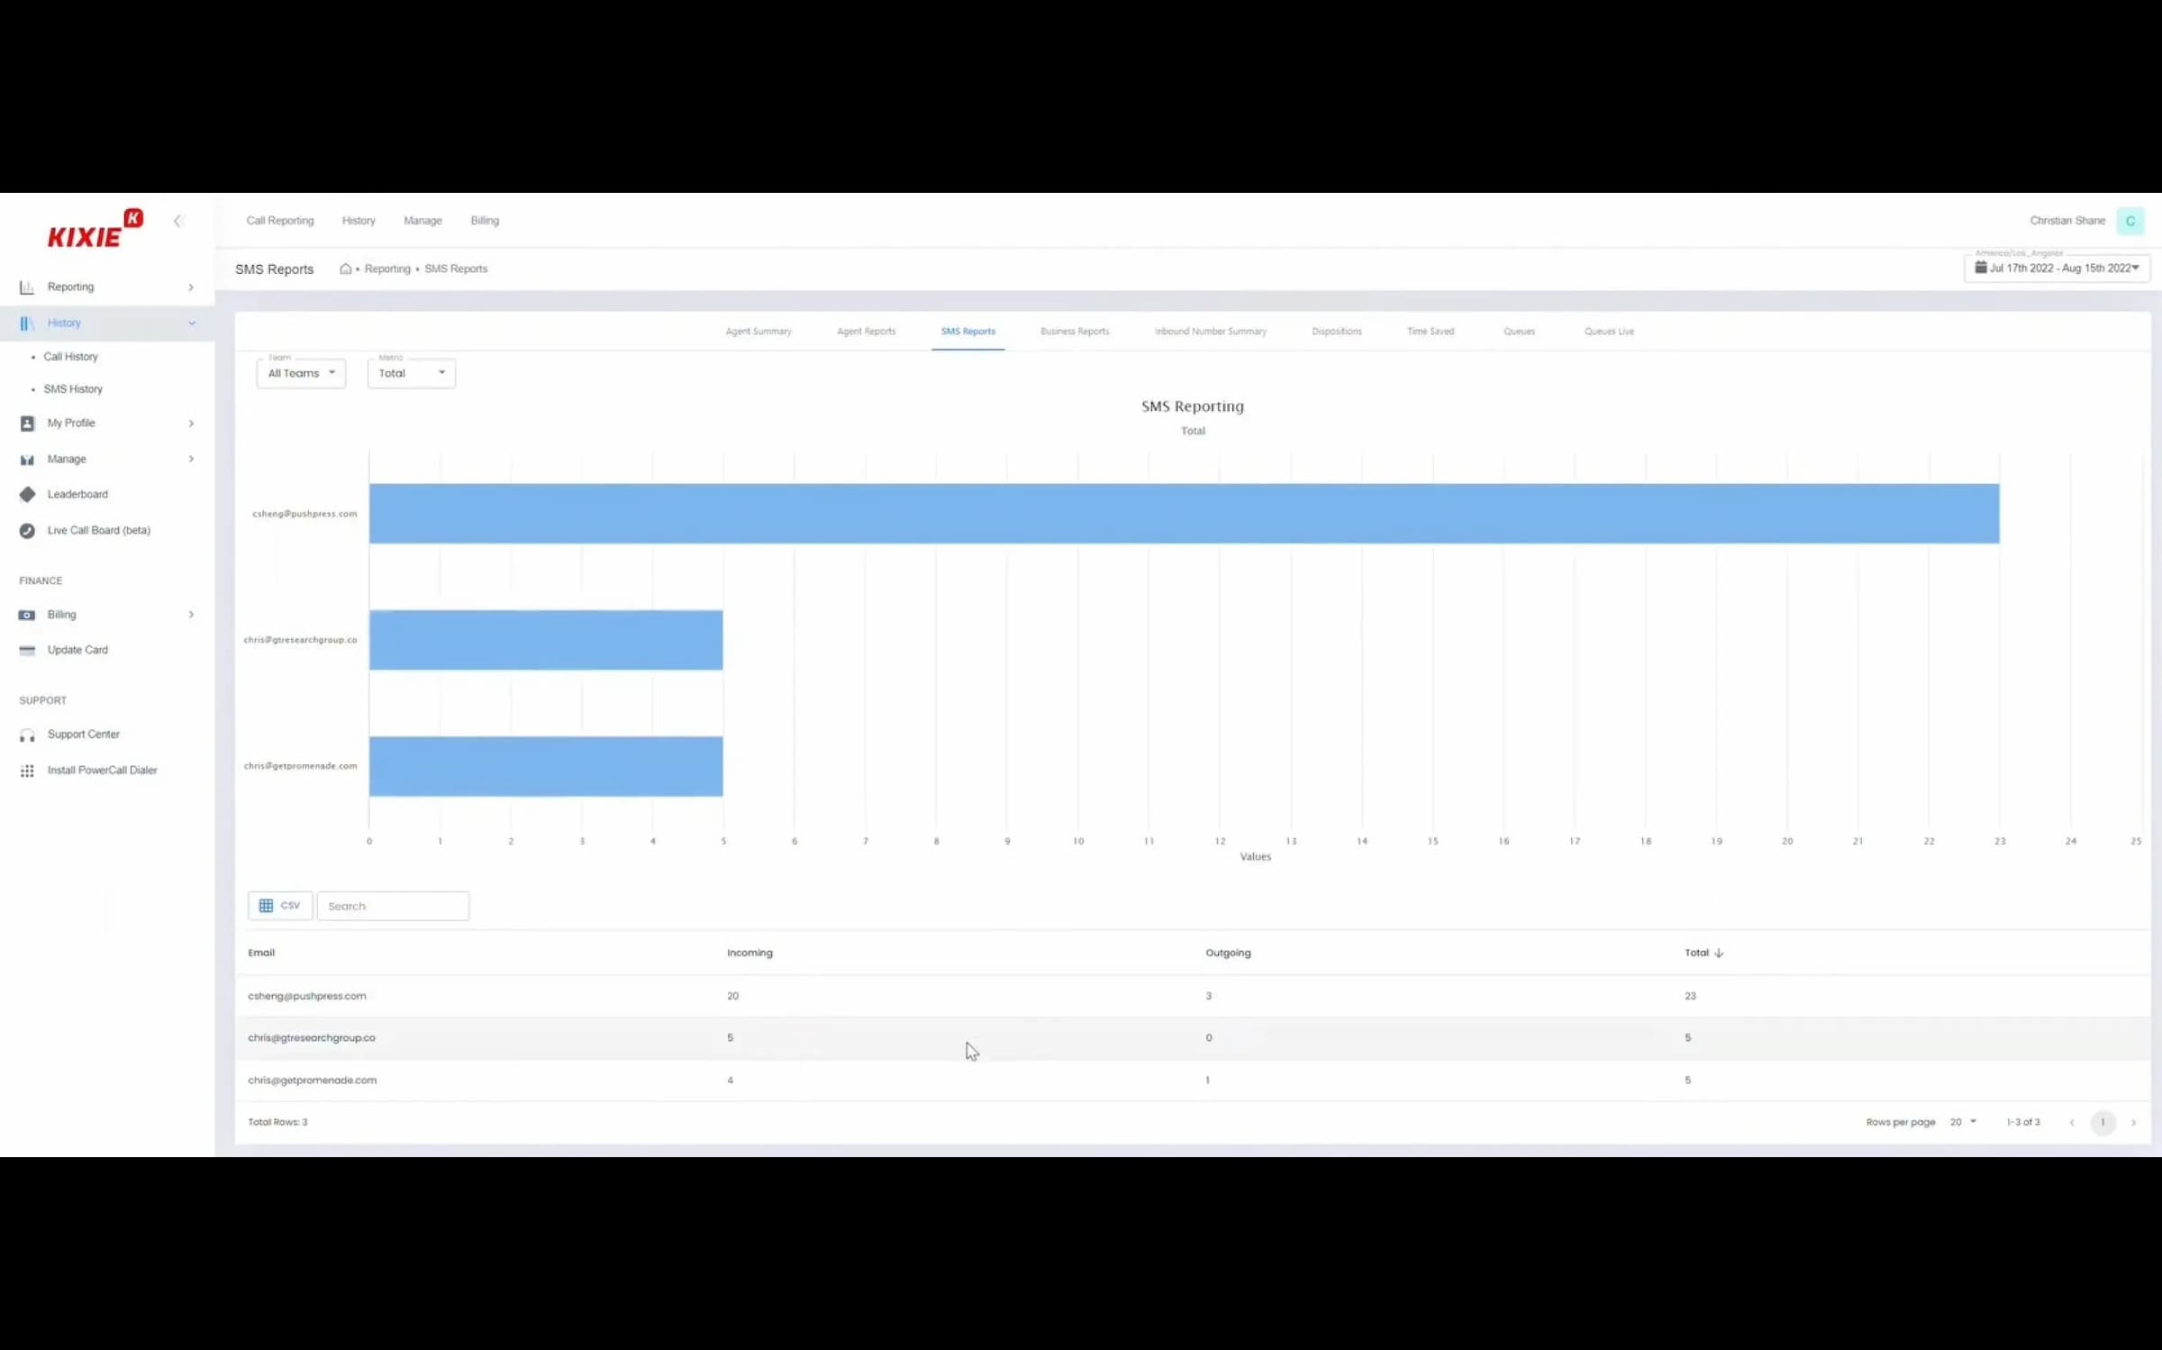
Task: Select chris@getpromenade.com table row email
Action: point(313,1080)
